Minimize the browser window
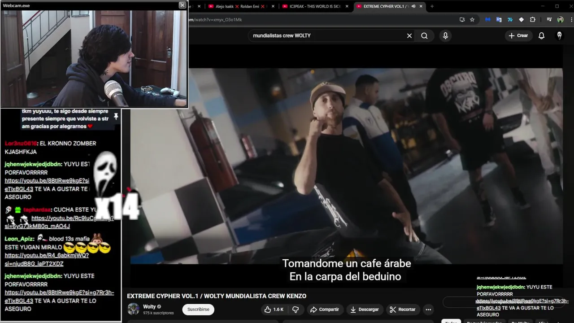Screen dimensions: 574x323 (542, 6)
